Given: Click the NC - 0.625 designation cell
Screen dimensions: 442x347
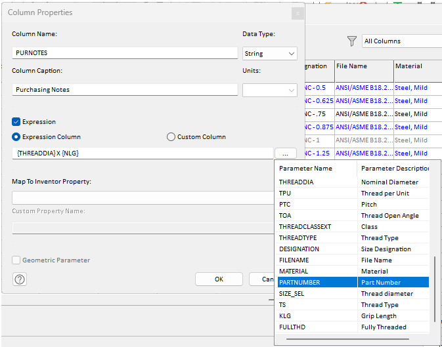Looking at the screenshot, I should click(319, 101).
